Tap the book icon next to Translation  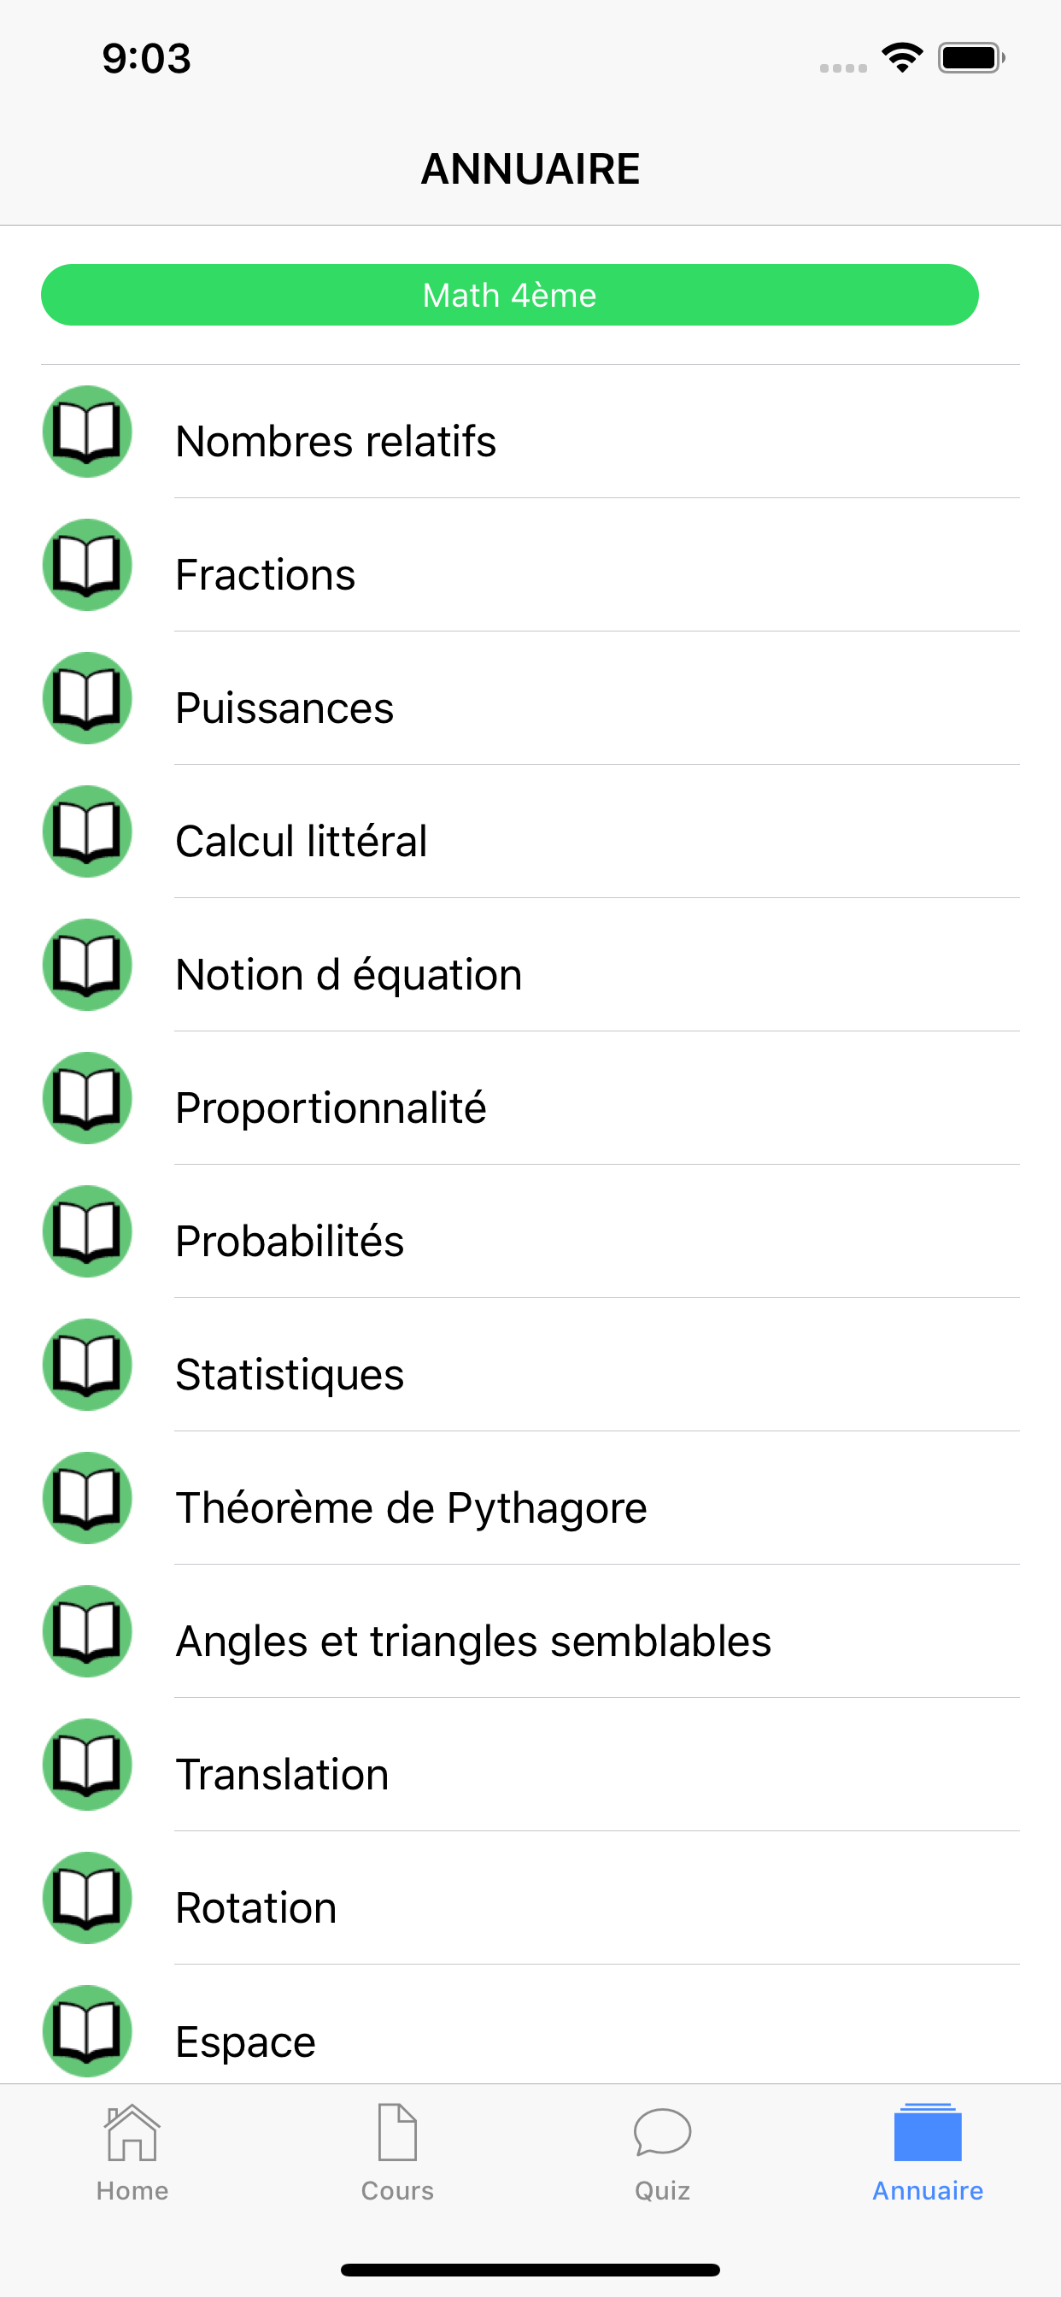click(87, 1765)
